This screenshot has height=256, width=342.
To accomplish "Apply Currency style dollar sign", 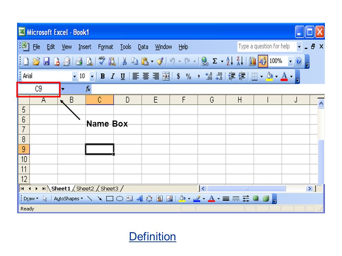I will coord(178,76).
